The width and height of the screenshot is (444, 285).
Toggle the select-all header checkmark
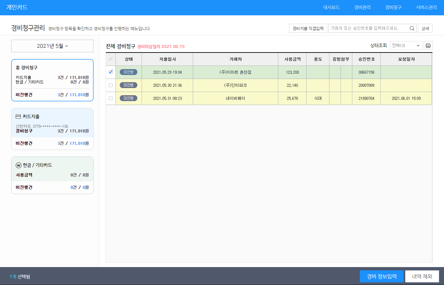click(111, 59)
